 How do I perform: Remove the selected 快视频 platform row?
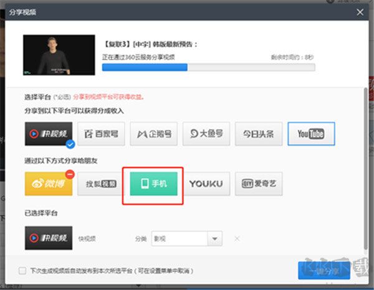click(x=237, y=238)
